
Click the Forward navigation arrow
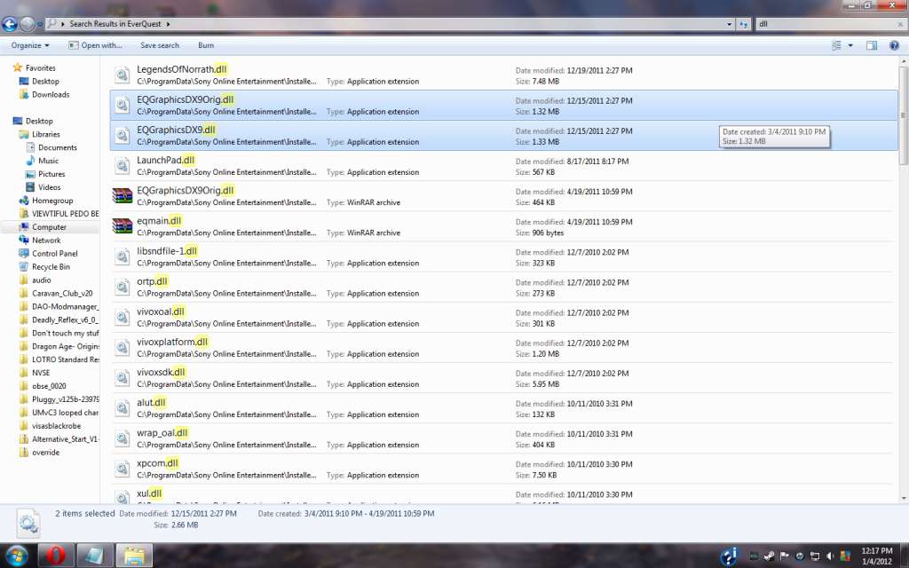point(28,24)
